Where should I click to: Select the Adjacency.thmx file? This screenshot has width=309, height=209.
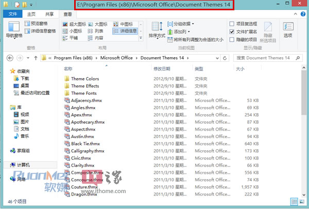pos(83,100)
